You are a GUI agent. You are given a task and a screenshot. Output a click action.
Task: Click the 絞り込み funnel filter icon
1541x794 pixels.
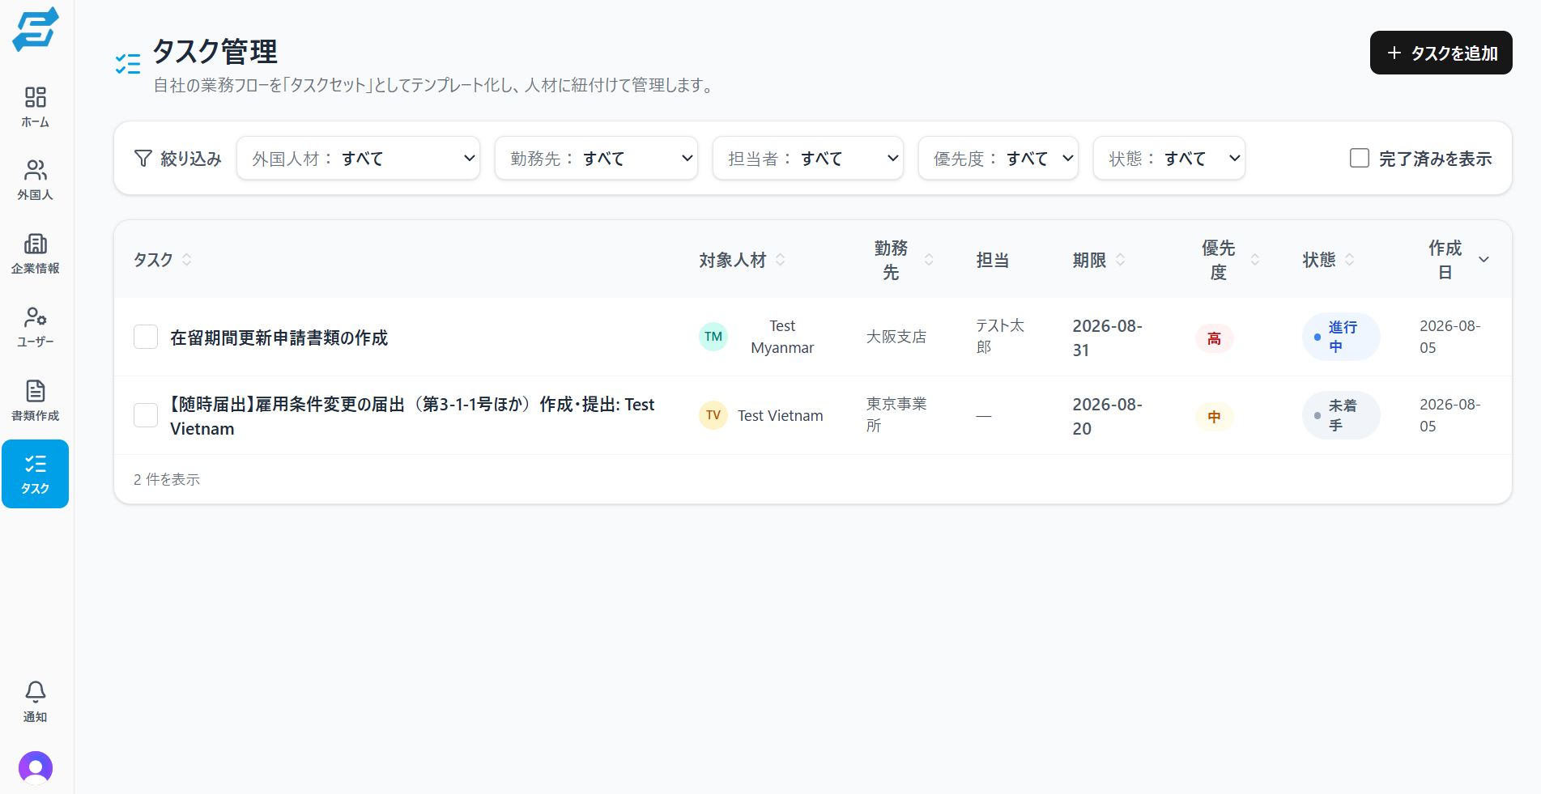point(143,159)
